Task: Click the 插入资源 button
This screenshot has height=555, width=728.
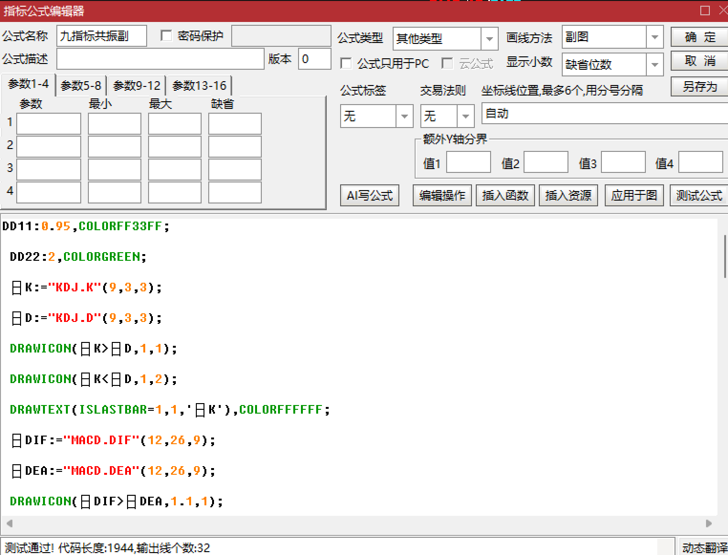Action: [x=568, y=196]
